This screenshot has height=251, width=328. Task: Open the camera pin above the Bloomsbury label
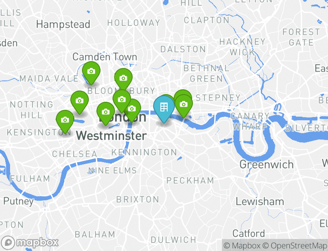click(123, 80)
